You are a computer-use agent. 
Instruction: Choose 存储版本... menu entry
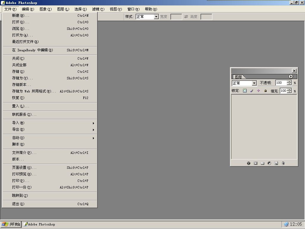[x=50, y=85]
